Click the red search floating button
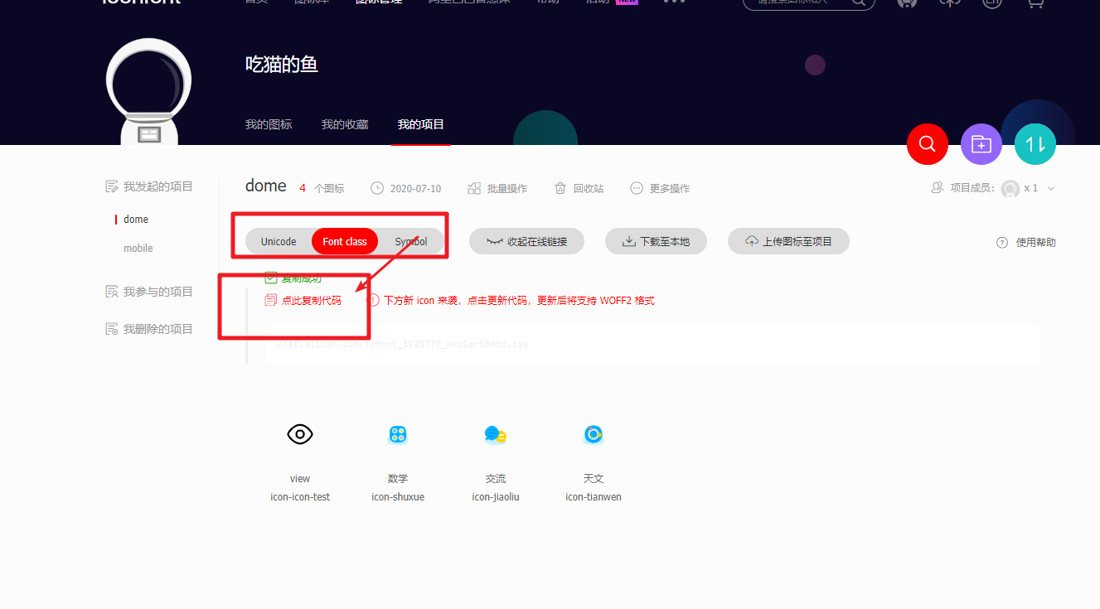1100x609 pixels. point(928,144)
